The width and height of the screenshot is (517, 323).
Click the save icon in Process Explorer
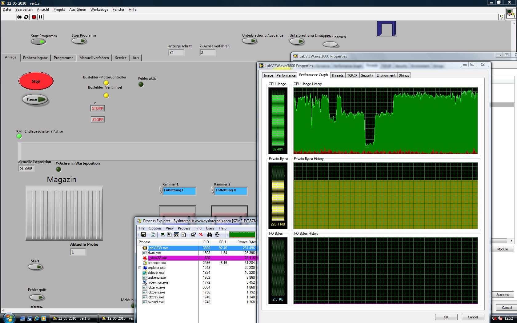(x=143, y=235)
